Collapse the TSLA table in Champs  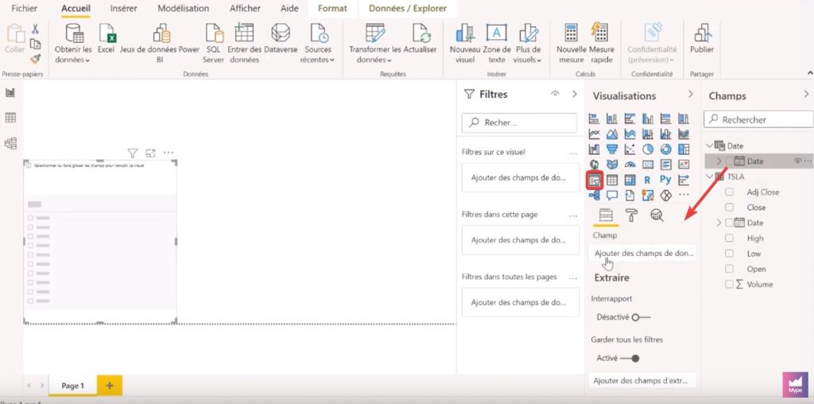click(x=710, y=177)
